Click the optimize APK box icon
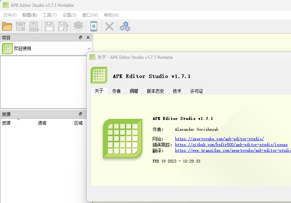The image size is (291, 203). [21, 26]
